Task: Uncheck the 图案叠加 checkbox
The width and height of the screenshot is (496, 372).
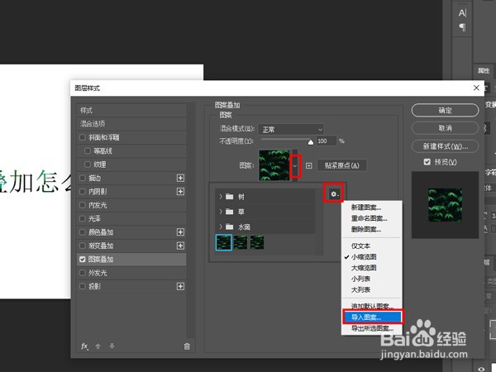Action: [83, 260]
